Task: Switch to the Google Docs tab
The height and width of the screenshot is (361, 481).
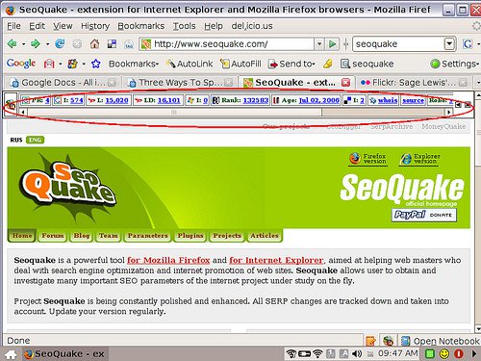Action: (63, 83)
